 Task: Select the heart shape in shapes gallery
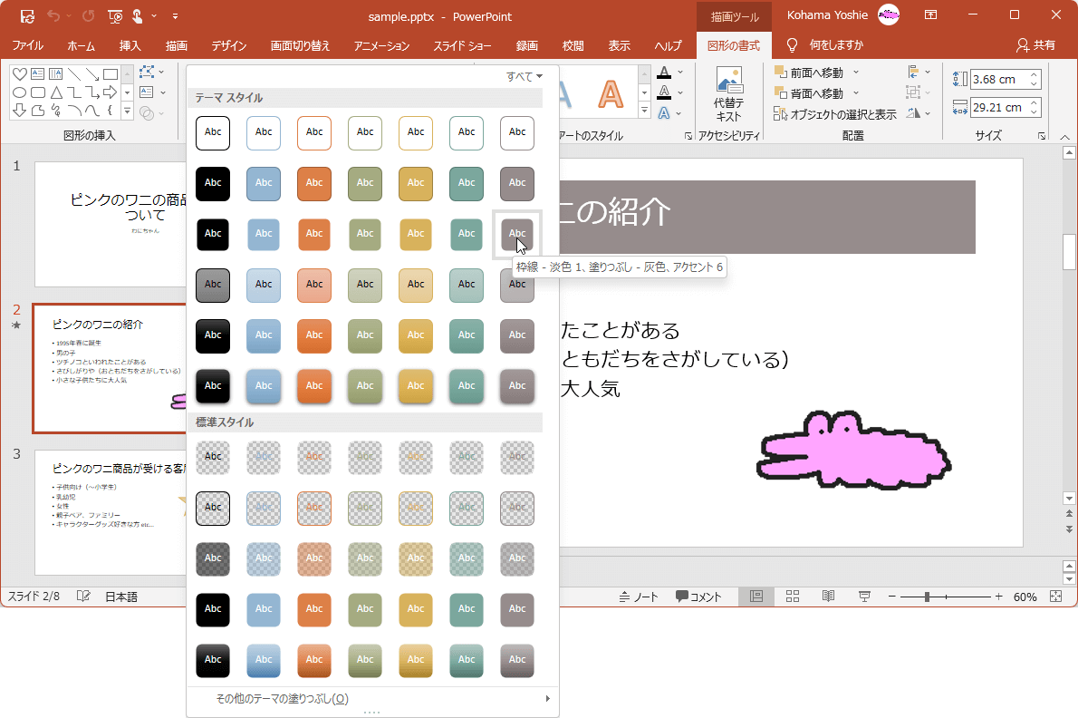[x=19, y=74]
